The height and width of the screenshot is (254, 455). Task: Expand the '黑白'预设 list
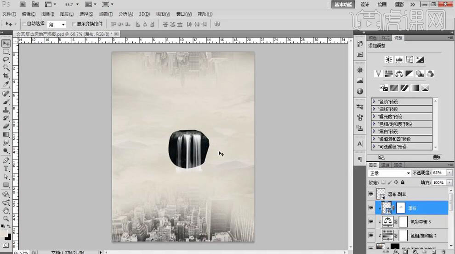[374, 132]
